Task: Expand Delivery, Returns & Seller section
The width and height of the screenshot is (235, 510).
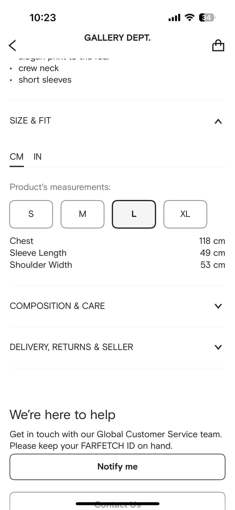Action: pos(218,347)
